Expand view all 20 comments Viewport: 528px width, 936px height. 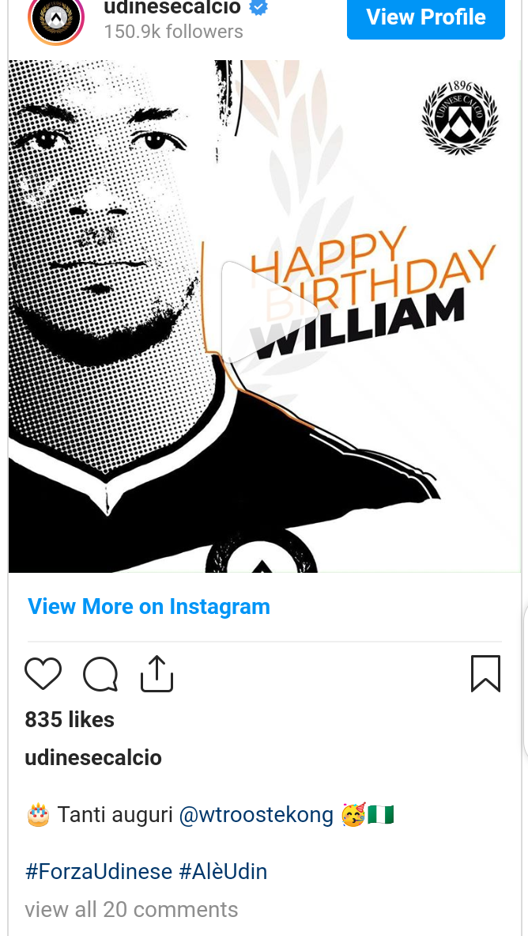(131, 910)
